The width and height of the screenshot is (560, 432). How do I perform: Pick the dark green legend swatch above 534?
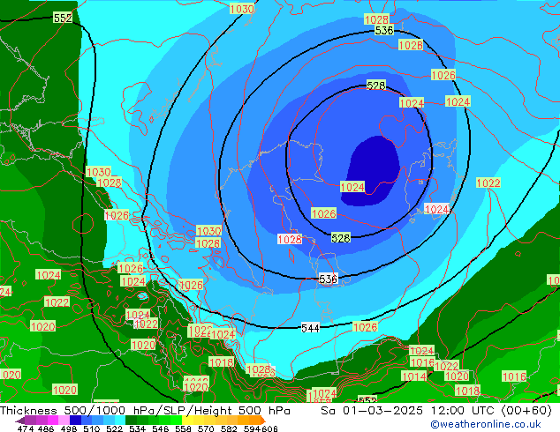click(131, 420)
